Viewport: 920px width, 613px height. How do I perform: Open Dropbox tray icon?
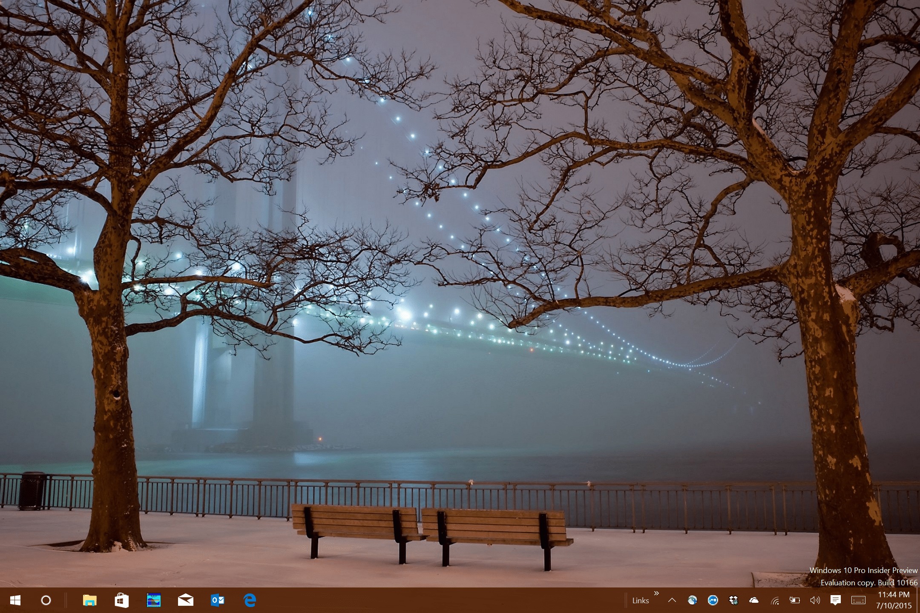(733, 600)
